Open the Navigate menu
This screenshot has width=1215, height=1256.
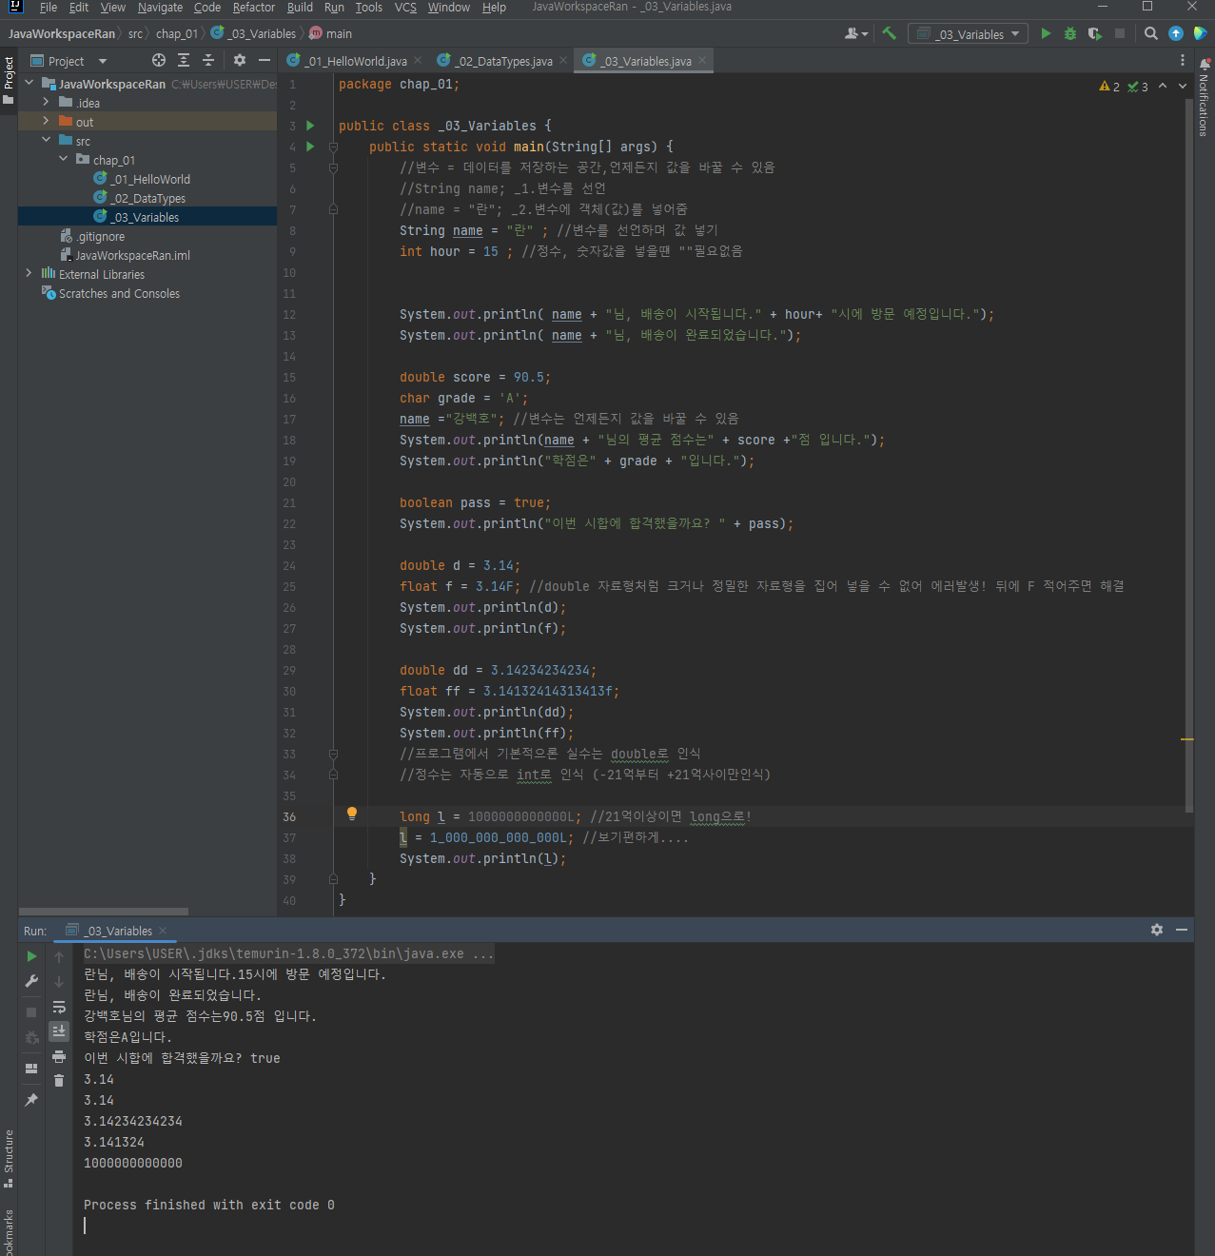pyautogui.click(x=160, y=8)
